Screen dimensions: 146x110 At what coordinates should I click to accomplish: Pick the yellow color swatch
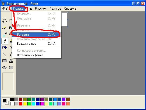(x=25, y=104)
